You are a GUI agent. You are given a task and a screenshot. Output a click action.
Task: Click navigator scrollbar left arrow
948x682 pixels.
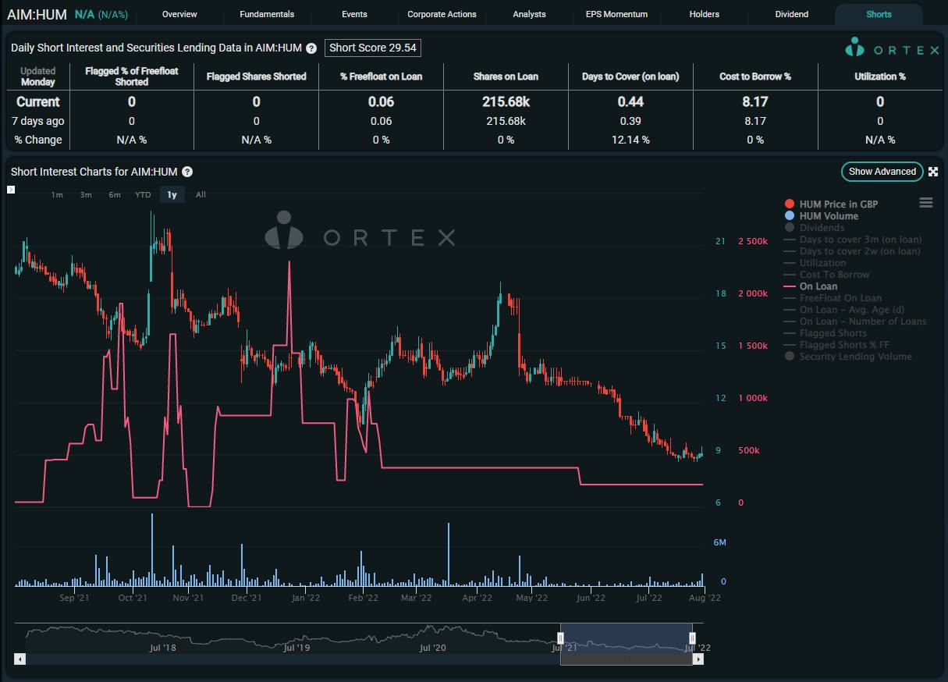pos(20,659)
